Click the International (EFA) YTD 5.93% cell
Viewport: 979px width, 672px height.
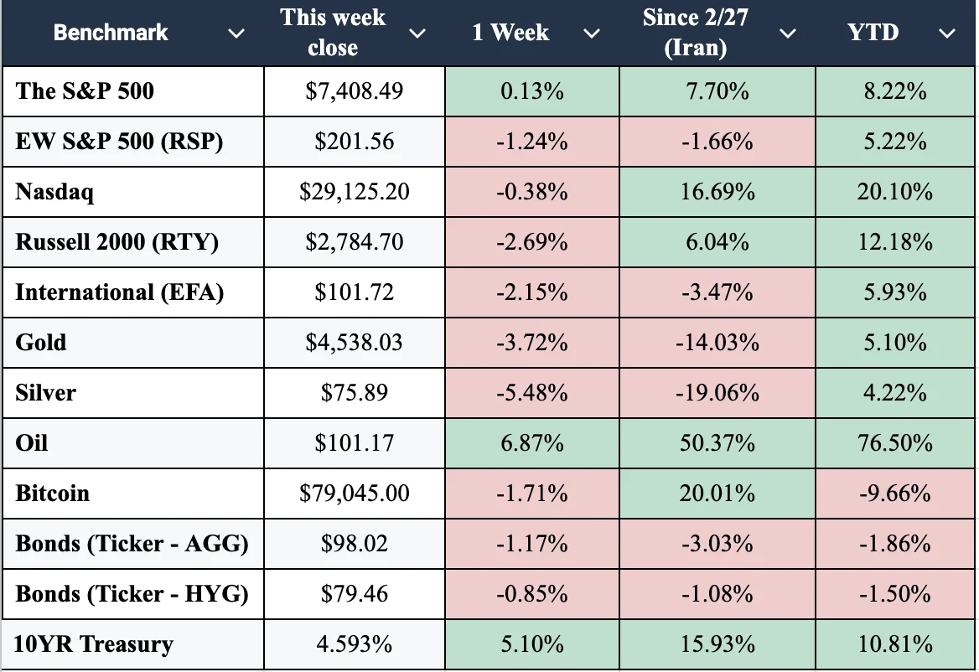click(894, 292)
